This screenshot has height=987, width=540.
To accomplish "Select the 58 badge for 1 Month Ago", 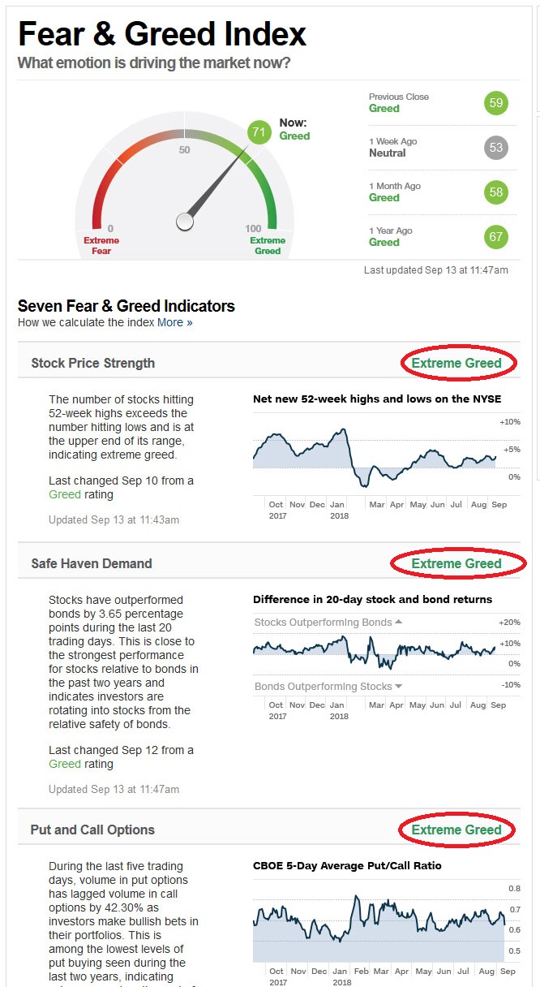I will point(496,192).
